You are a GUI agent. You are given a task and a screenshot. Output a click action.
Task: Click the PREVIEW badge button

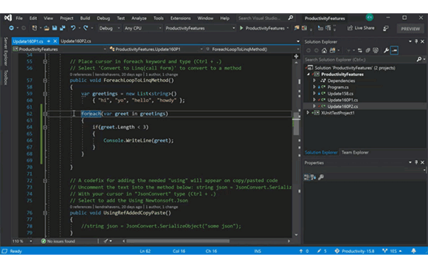[410, 28]
